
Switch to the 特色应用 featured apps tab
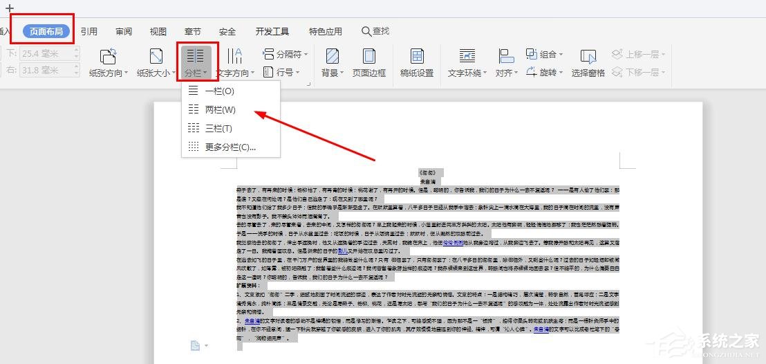[x=326, y=31]
